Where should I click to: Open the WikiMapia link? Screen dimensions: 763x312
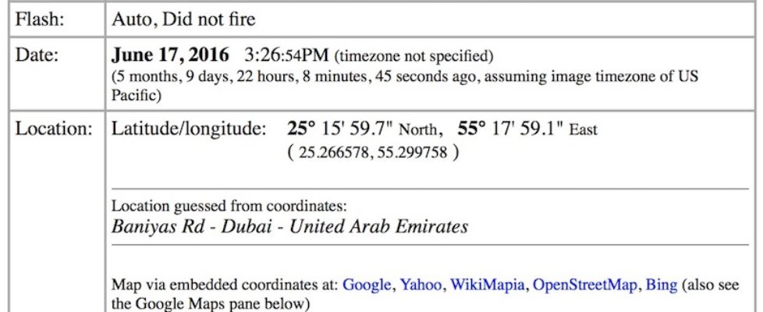487,285
